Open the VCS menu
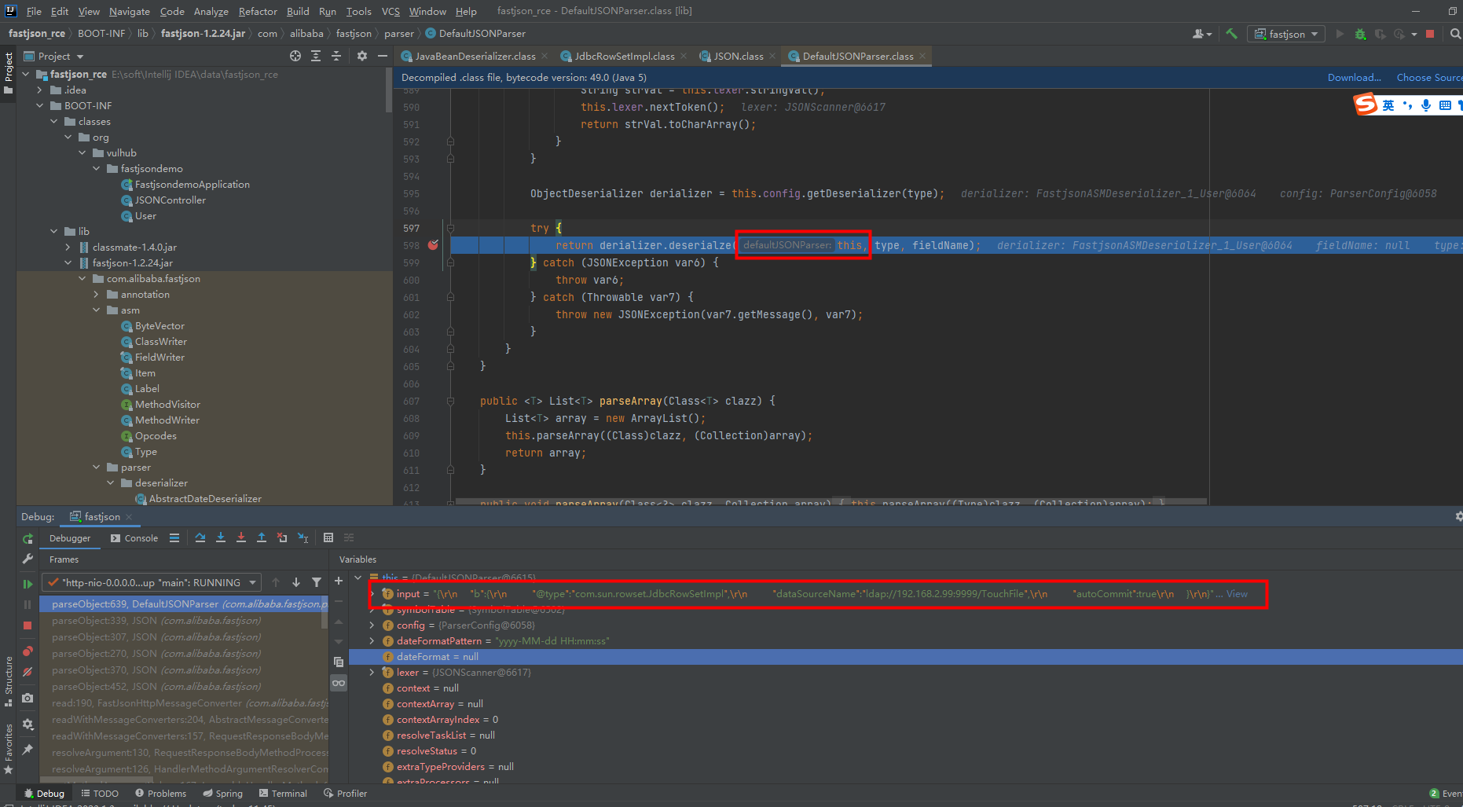 click(x=390, y=11)
